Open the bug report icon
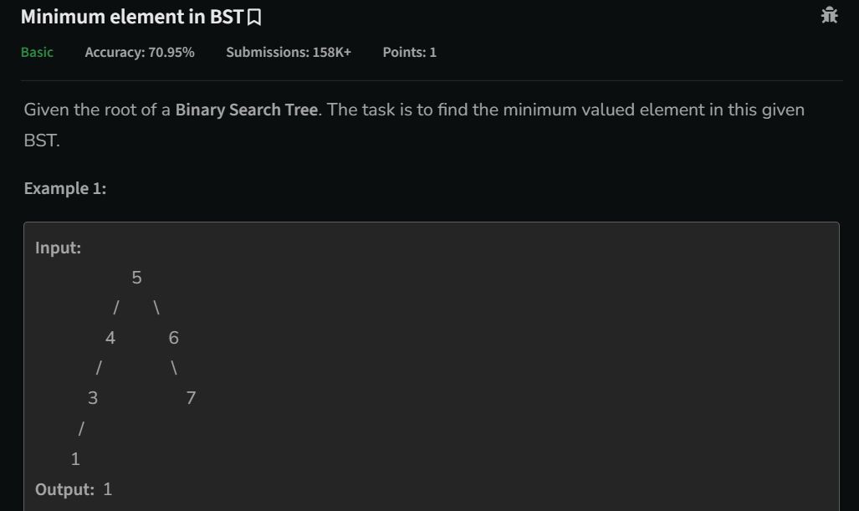 830,15
